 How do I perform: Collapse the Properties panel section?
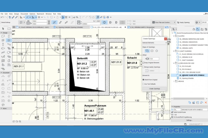(x=172, y=107)
